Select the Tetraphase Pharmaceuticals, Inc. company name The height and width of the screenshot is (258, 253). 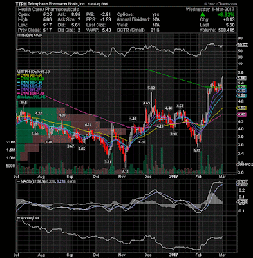click(57, 4)
